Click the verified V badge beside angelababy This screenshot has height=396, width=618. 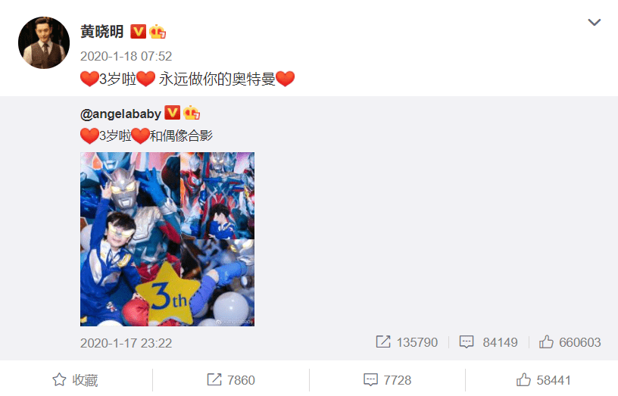point(172,113)
